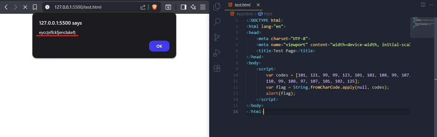437x137 pixels.
Task: Click the breadcrumb chevron separator
Action: pos(255,14)
